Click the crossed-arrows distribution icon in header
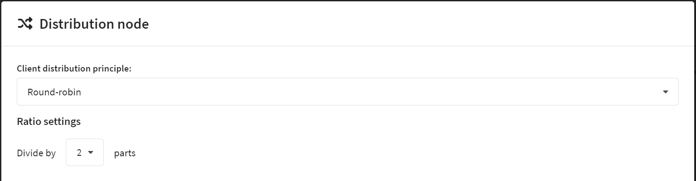 point(25,23)
